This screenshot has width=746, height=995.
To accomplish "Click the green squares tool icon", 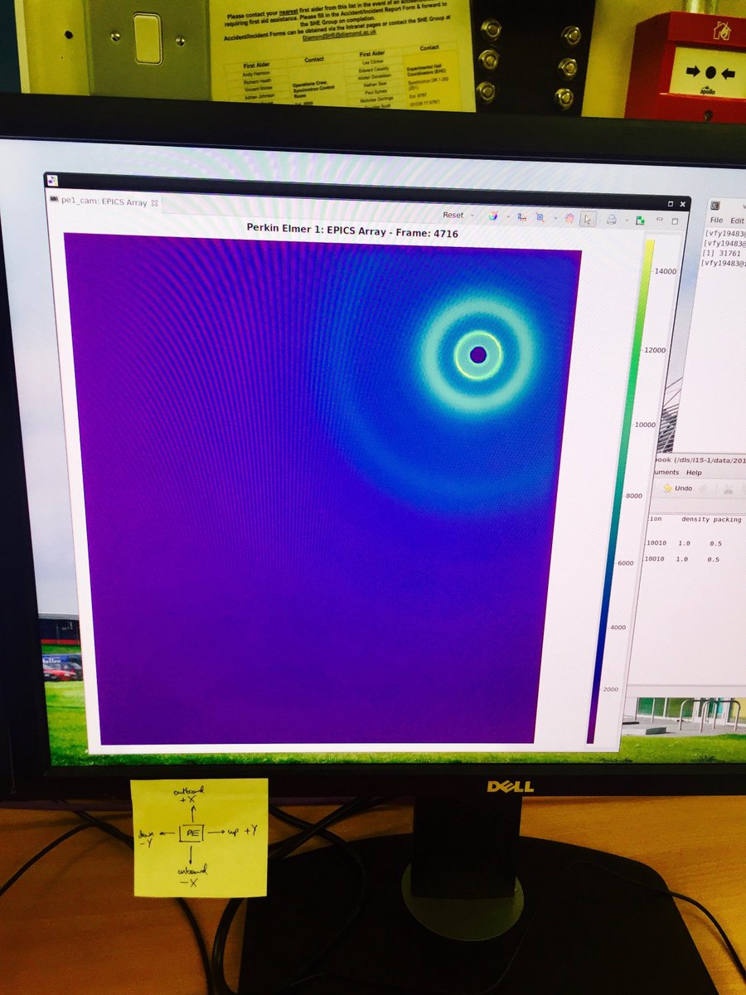I will click(640, 221).
